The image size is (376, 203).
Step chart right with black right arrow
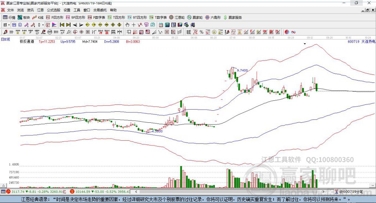click(x=81, y=25)
